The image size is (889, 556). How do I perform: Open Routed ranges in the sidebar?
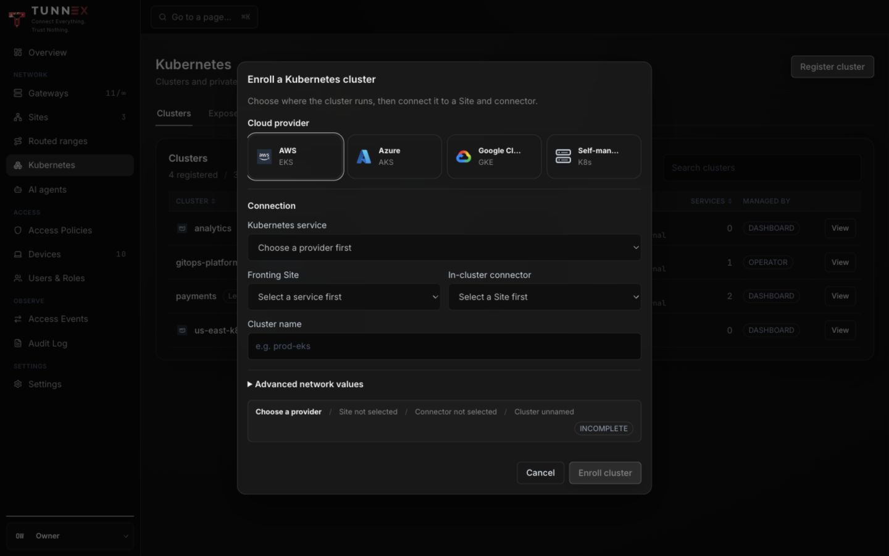(x=70, y=141)
